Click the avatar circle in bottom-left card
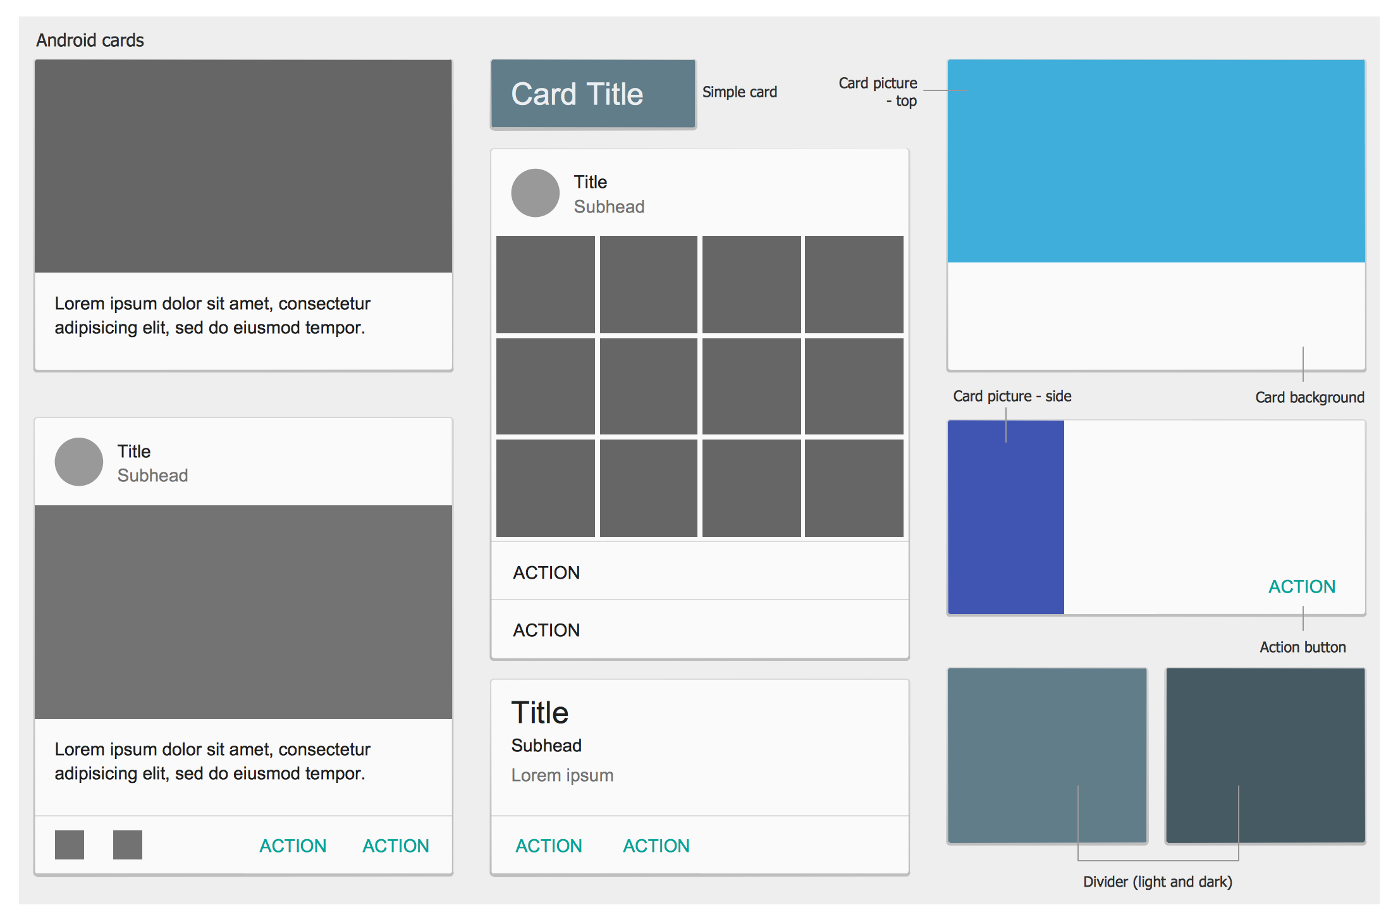The height and width of the screenshot is (917, 1386). pos(78,462)
